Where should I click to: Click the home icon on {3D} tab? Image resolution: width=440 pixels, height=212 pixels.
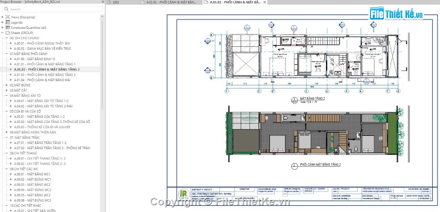[109, 2]
